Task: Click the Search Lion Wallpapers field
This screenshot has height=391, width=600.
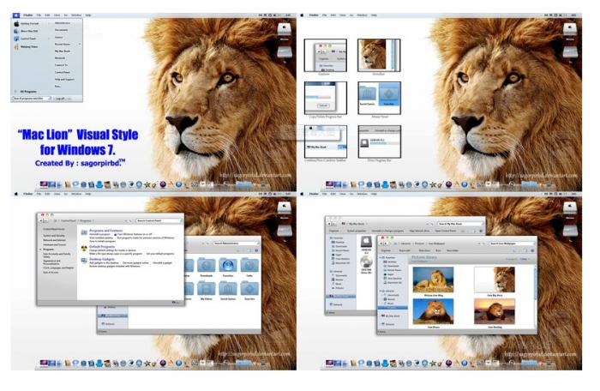Action: (512, 244)
